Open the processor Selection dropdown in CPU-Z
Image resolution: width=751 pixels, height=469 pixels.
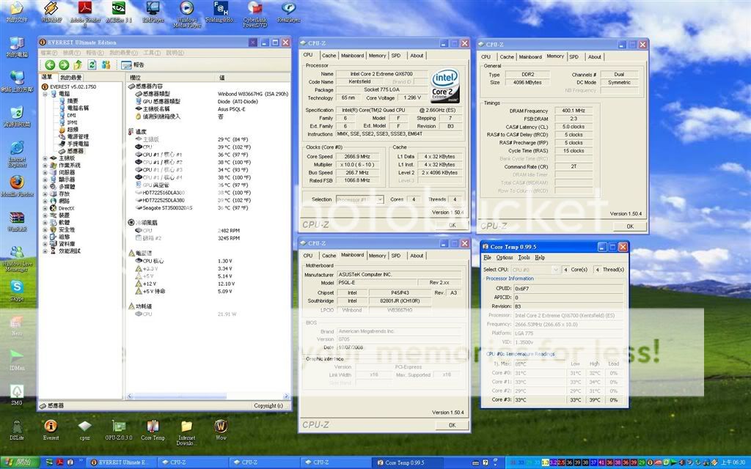pos(359,199)
